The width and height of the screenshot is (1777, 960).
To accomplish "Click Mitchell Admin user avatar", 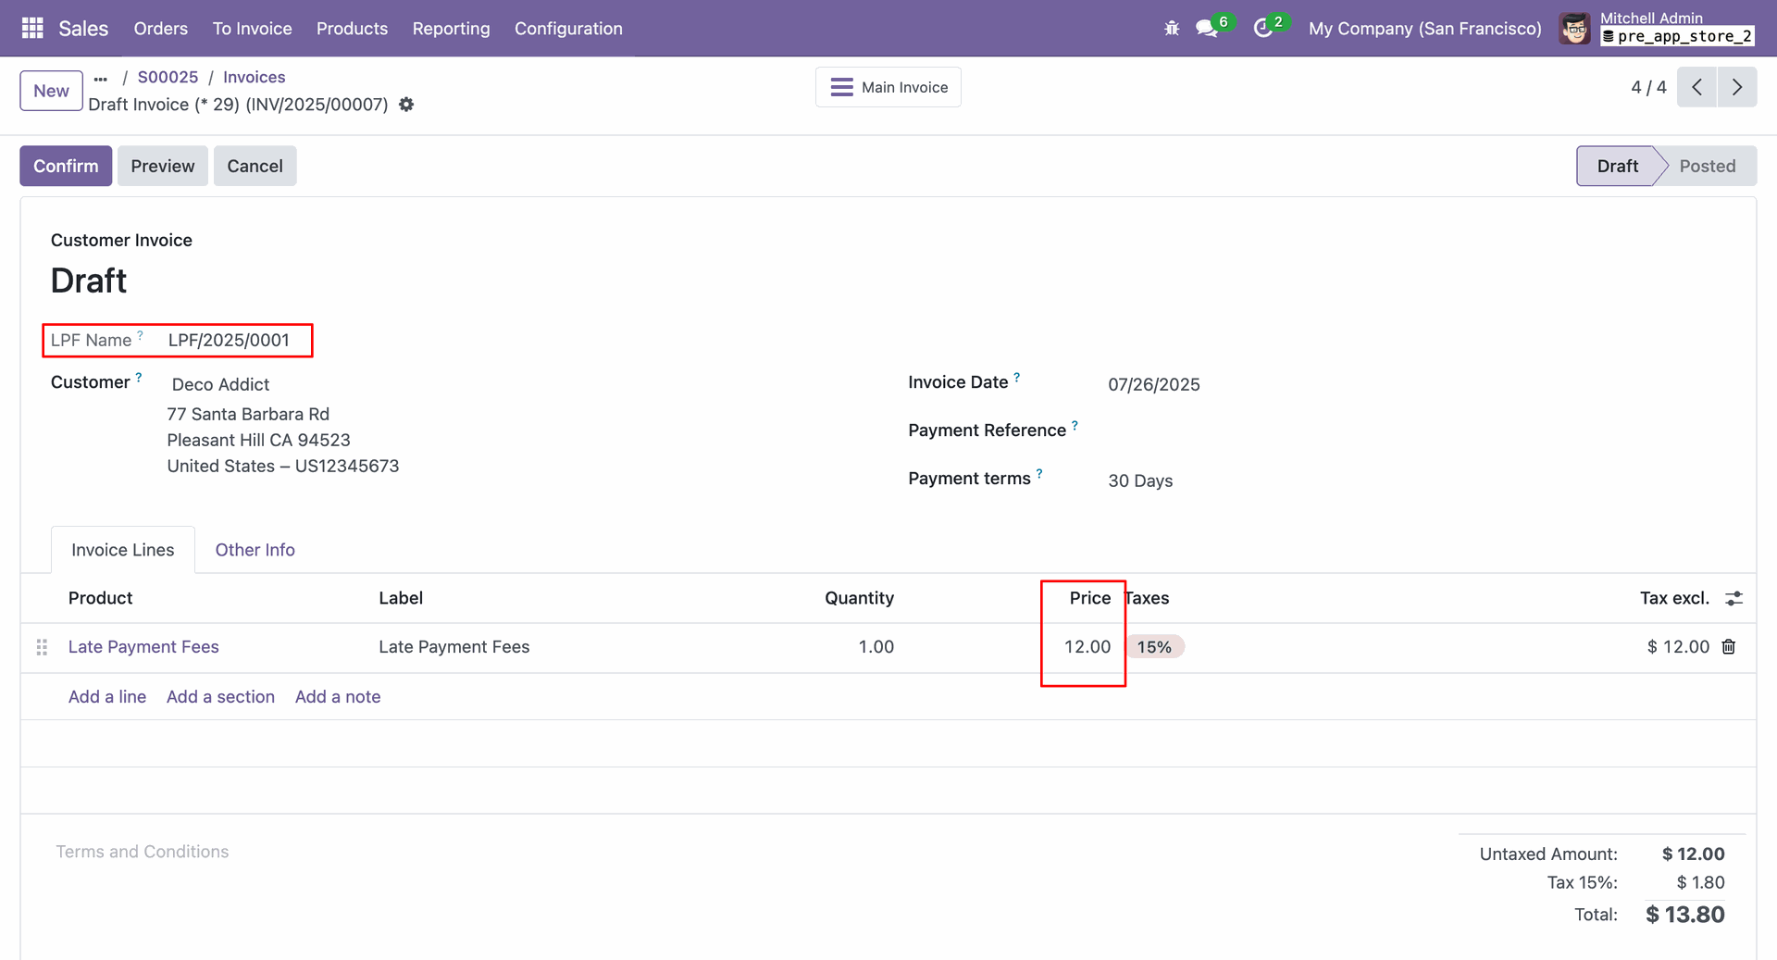I will tap(1574, 29).
